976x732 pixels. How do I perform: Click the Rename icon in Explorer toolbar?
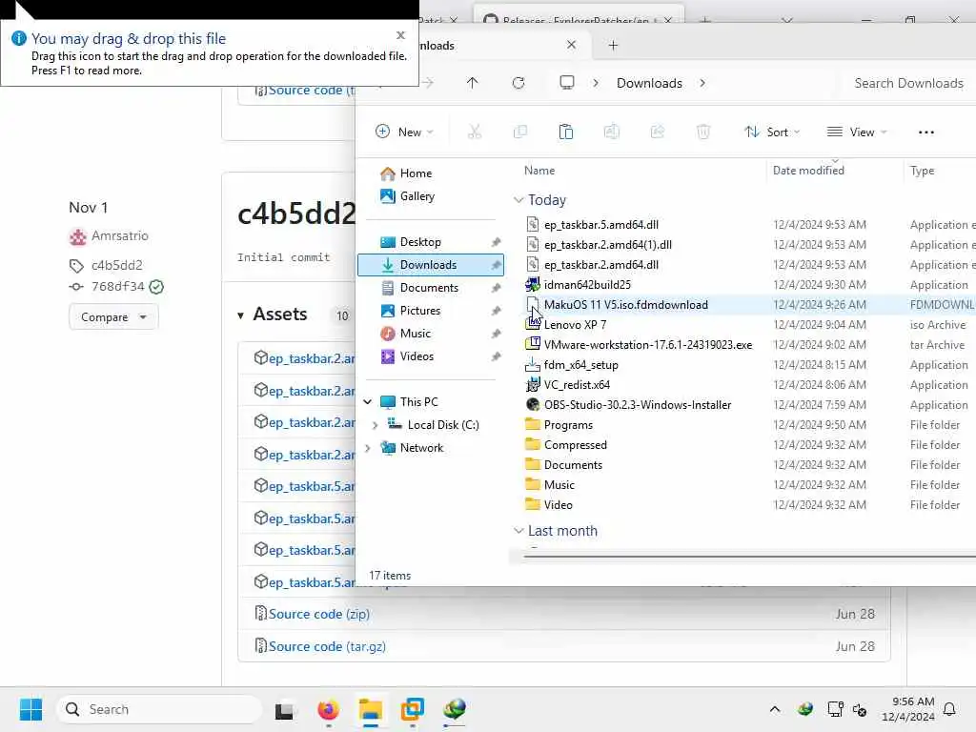coord(611,132)
